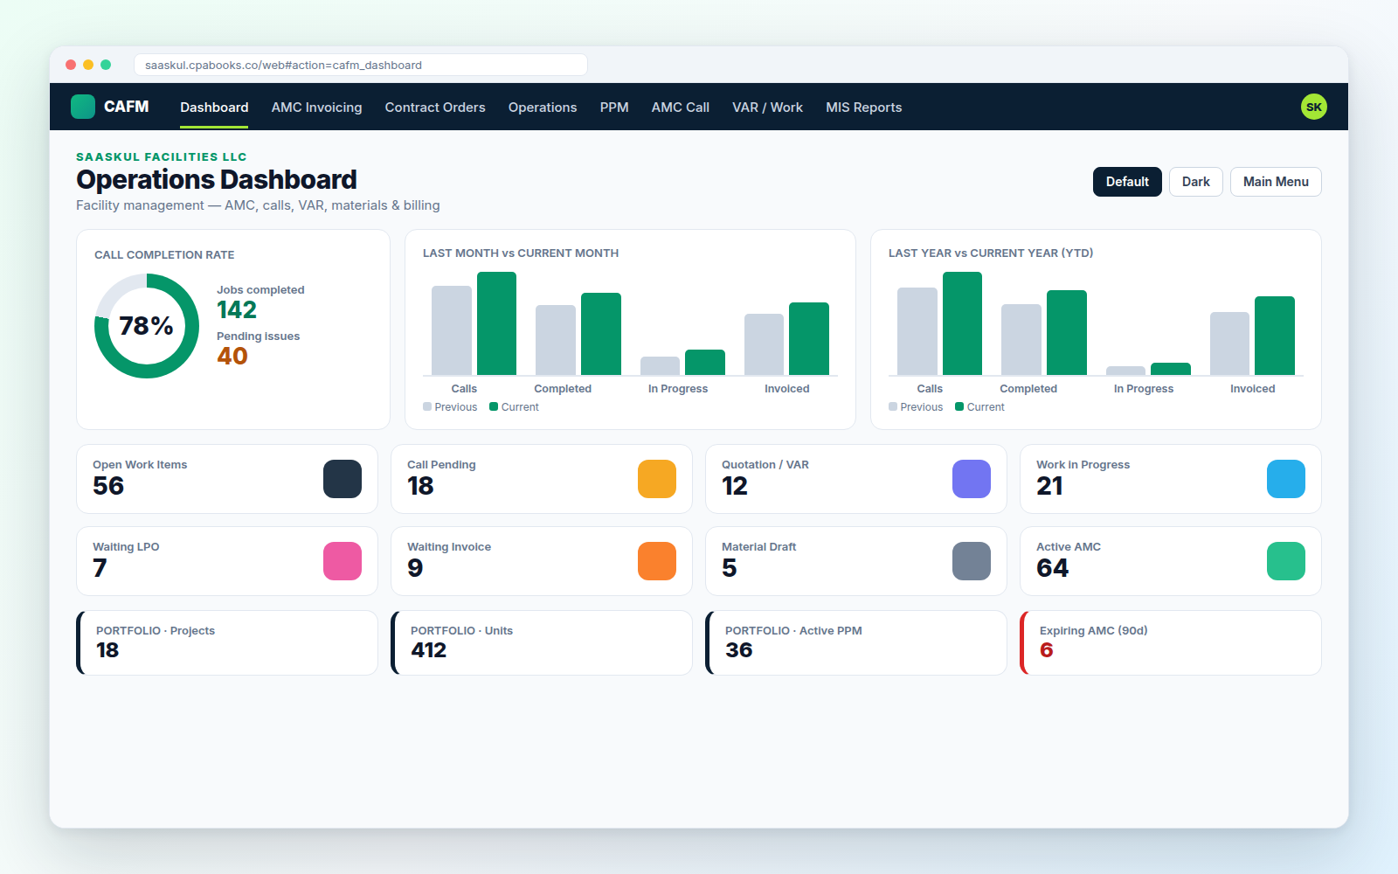This screenshot has height=874, width=1398.
Task: Click the Open Work Items dark icon
Action: pos(343,479)
